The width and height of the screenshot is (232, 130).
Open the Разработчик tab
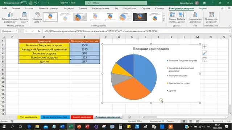coord(130,8)
